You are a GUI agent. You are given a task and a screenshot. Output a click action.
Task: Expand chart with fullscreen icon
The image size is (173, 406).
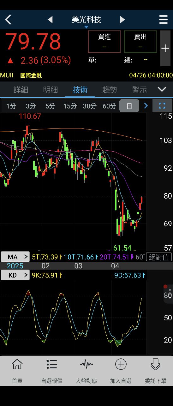click(162, 106)
